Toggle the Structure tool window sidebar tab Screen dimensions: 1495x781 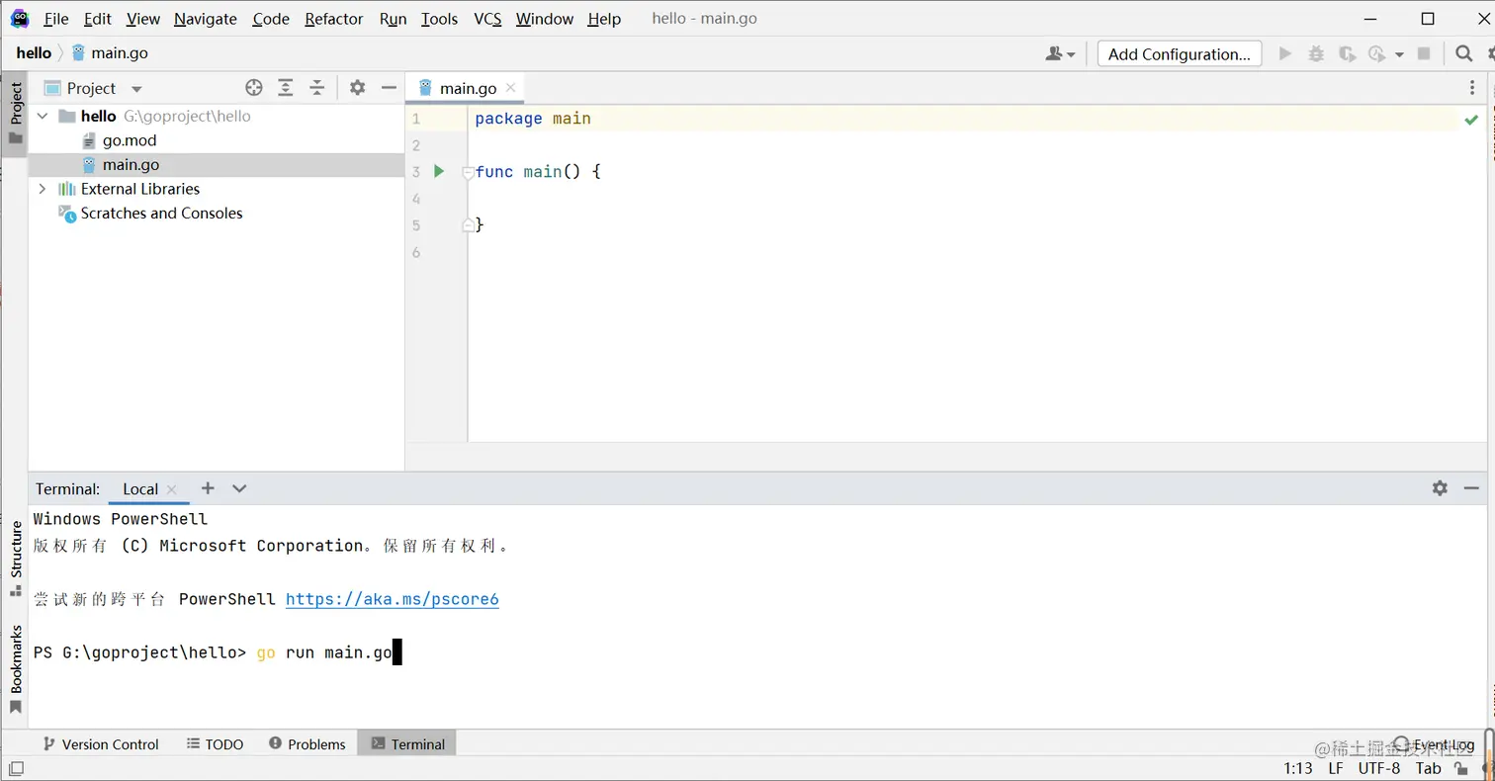pos(15,559)
